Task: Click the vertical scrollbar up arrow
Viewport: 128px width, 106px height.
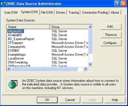Action: click(x=90, y=27)
